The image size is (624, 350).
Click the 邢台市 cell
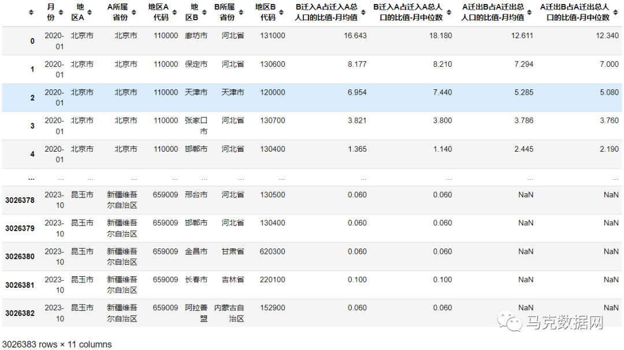point(196,195)
